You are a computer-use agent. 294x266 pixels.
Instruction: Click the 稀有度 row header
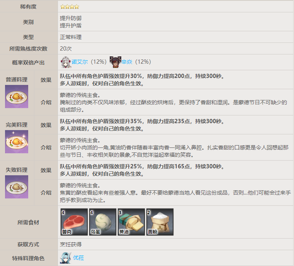click(x=28, y=7)
